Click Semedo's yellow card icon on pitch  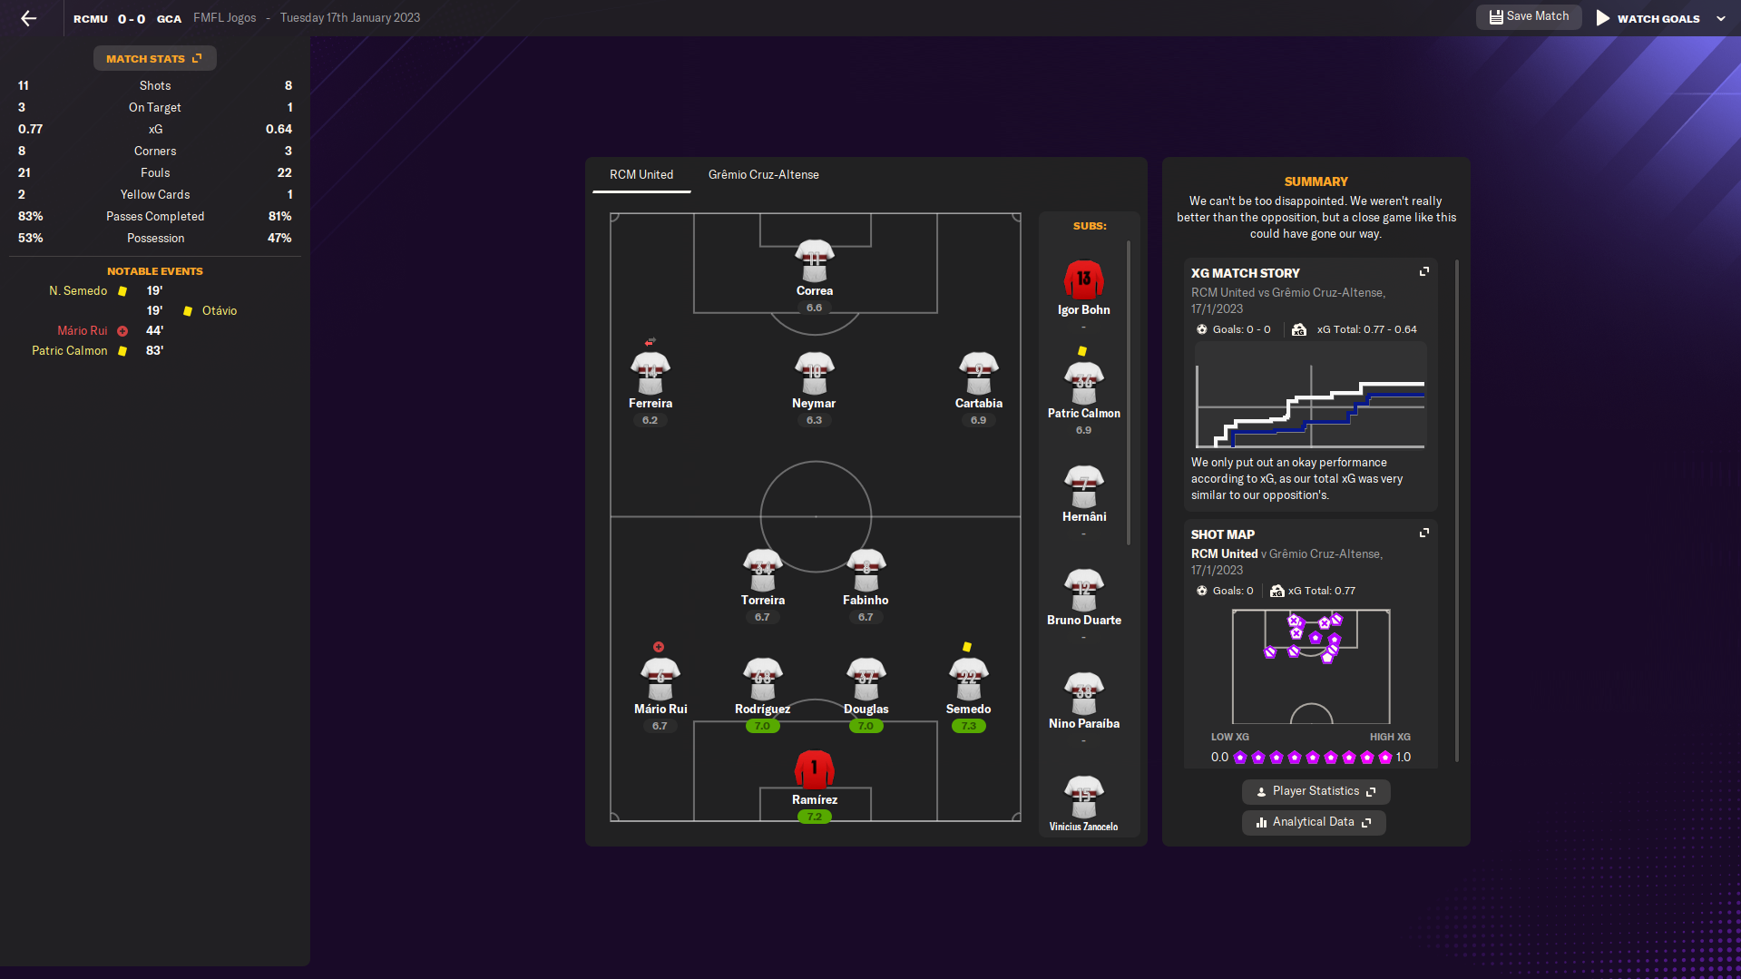coord(967,647)
